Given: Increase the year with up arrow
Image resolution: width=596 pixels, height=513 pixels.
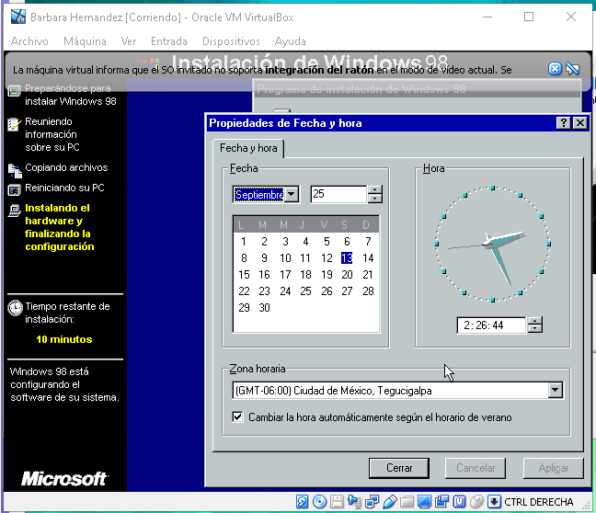Looking at the screenshot, I should tap(374, 190).
